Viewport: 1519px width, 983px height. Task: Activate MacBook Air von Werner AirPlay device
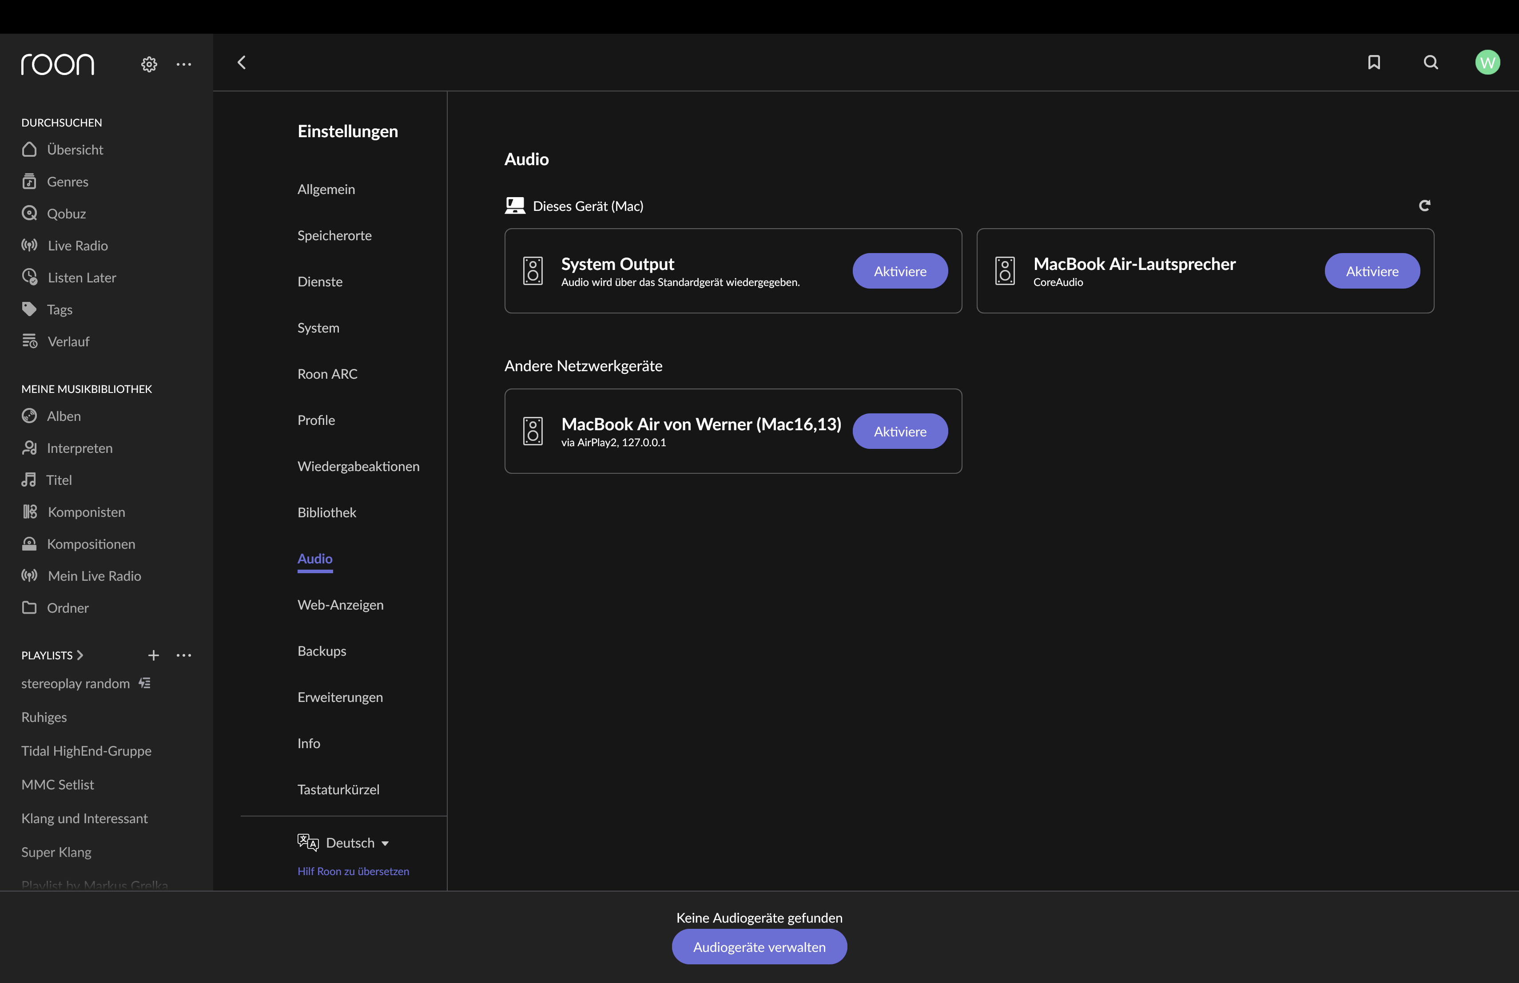point(900,431)
